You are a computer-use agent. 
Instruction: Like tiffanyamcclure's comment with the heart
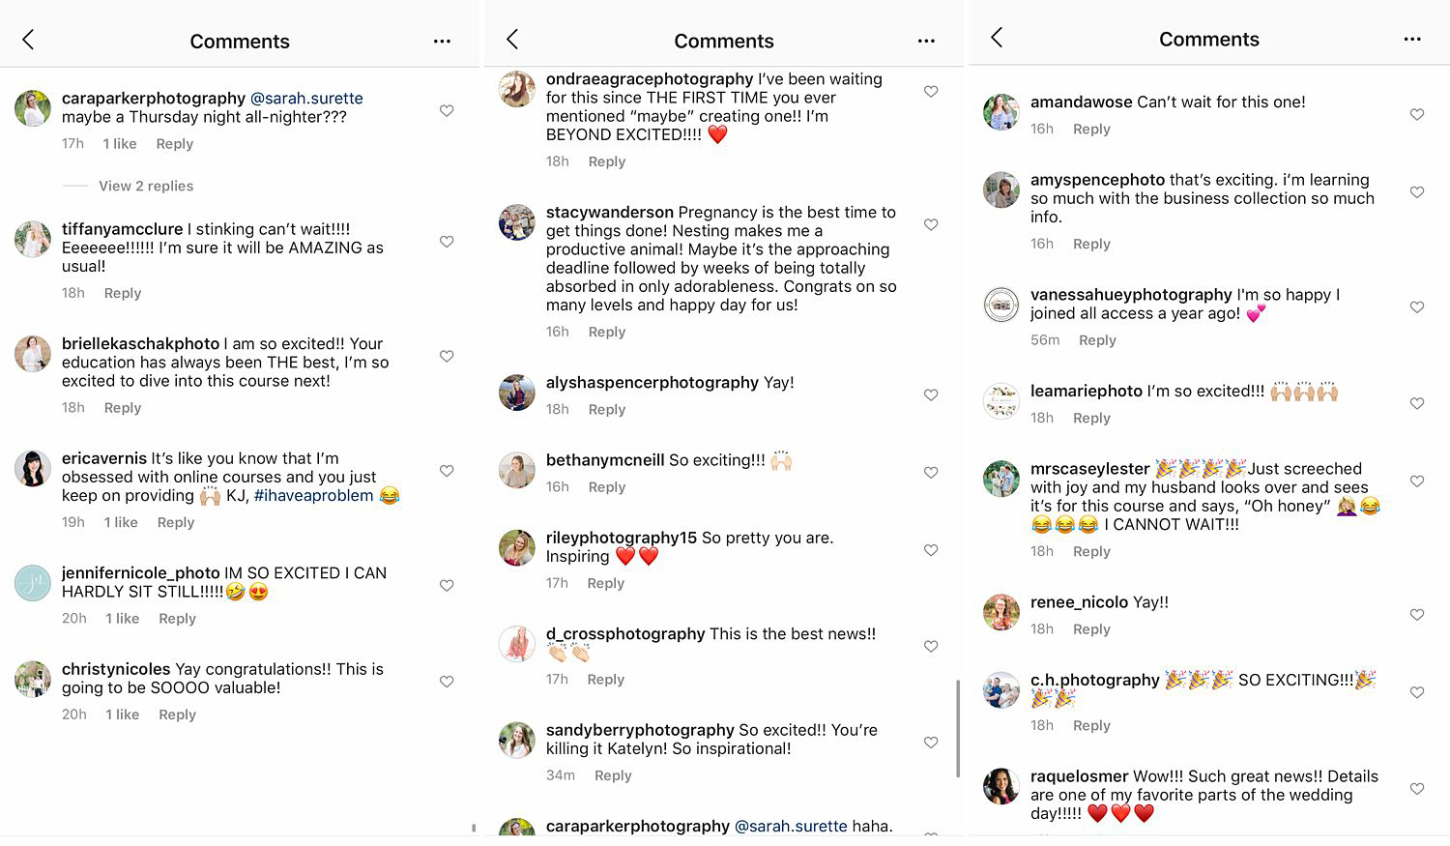447,242
